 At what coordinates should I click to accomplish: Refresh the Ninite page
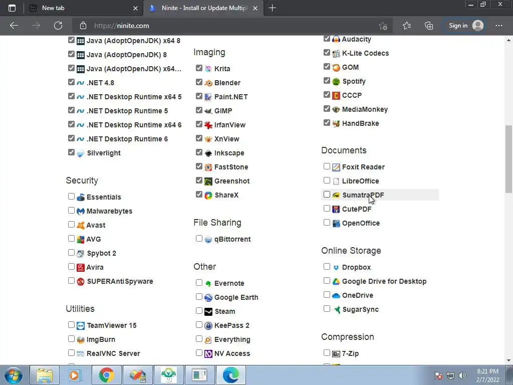tap(58, 26)
